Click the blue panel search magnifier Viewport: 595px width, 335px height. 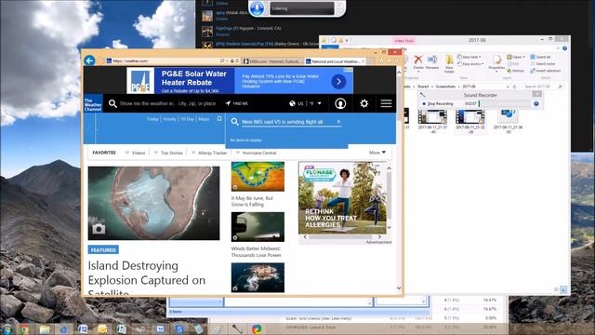[x=235, y=122]
